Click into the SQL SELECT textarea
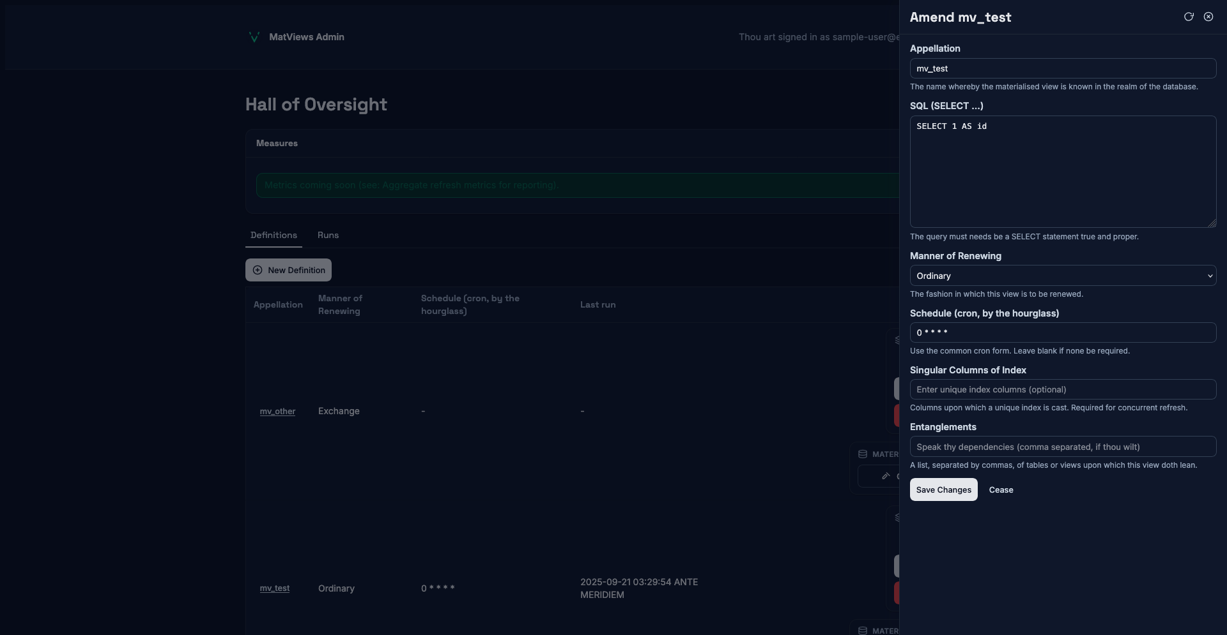The image size is (1227, 635). 1062,171
